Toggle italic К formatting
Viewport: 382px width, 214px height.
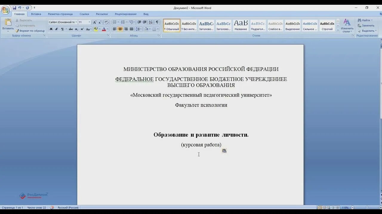56,29
